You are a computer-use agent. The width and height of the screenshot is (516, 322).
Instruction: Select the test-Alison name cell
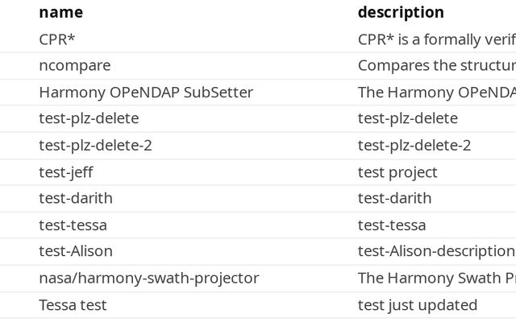pyautogui.click(x=76, y=252)
